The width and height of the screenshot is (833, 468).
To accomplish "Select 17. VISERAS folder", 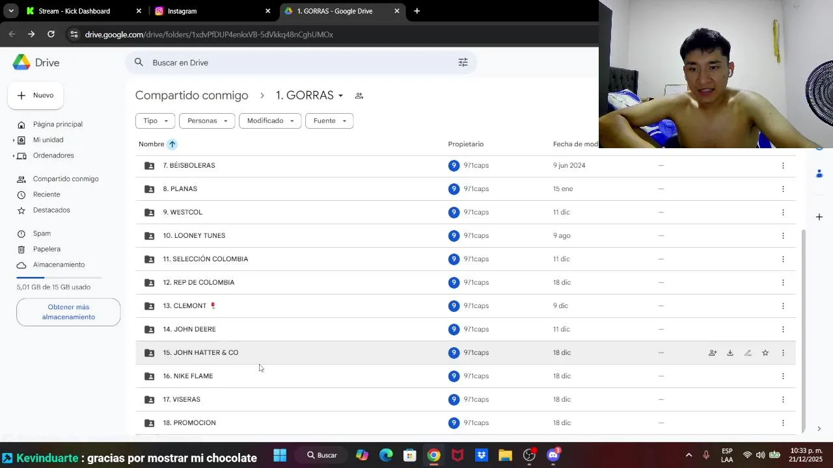I will tap(465, 400).
